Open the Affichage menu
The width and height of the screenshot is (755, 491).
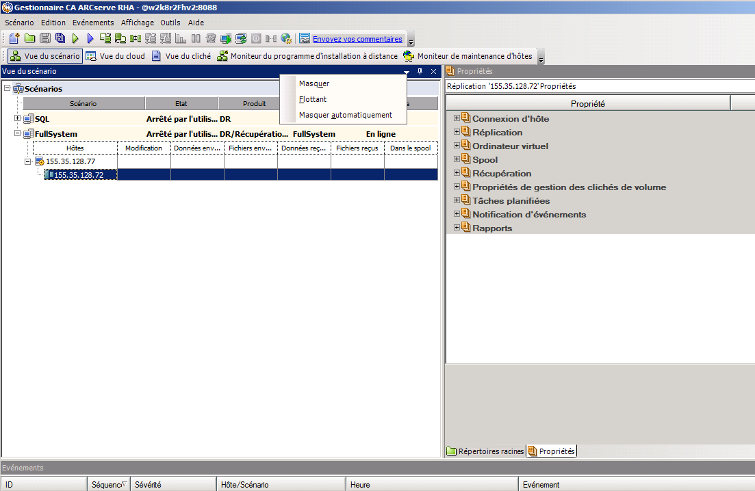[137, 23]
